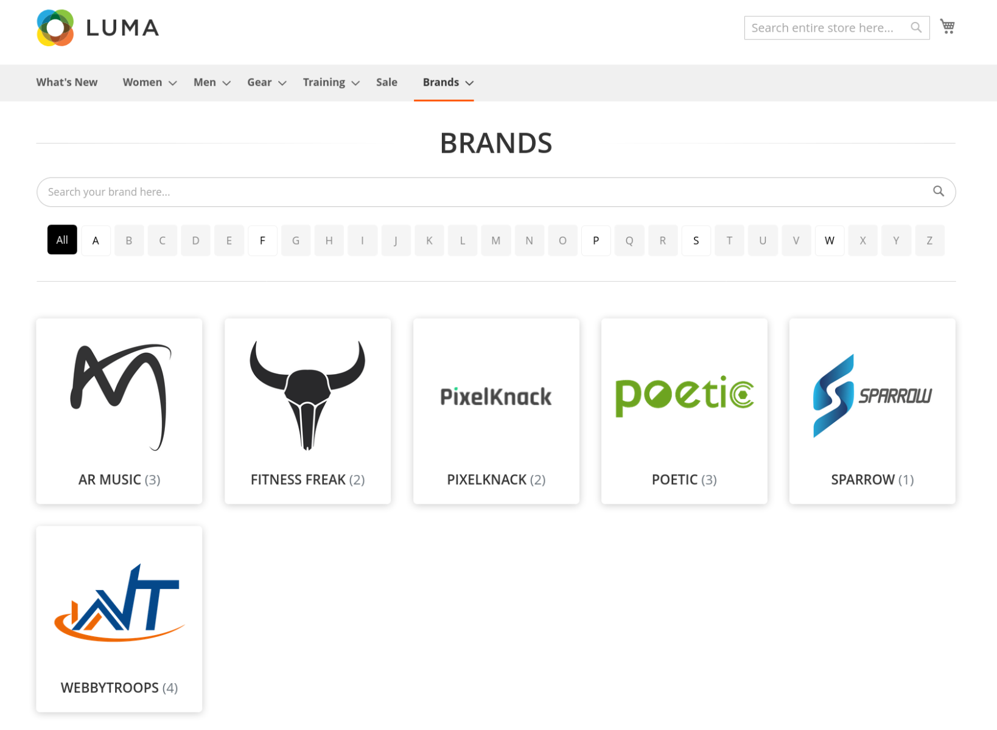Expand the Training menu chevron
Image resolution: width=997 pixels, height=730 pixels.
(356, 83)
